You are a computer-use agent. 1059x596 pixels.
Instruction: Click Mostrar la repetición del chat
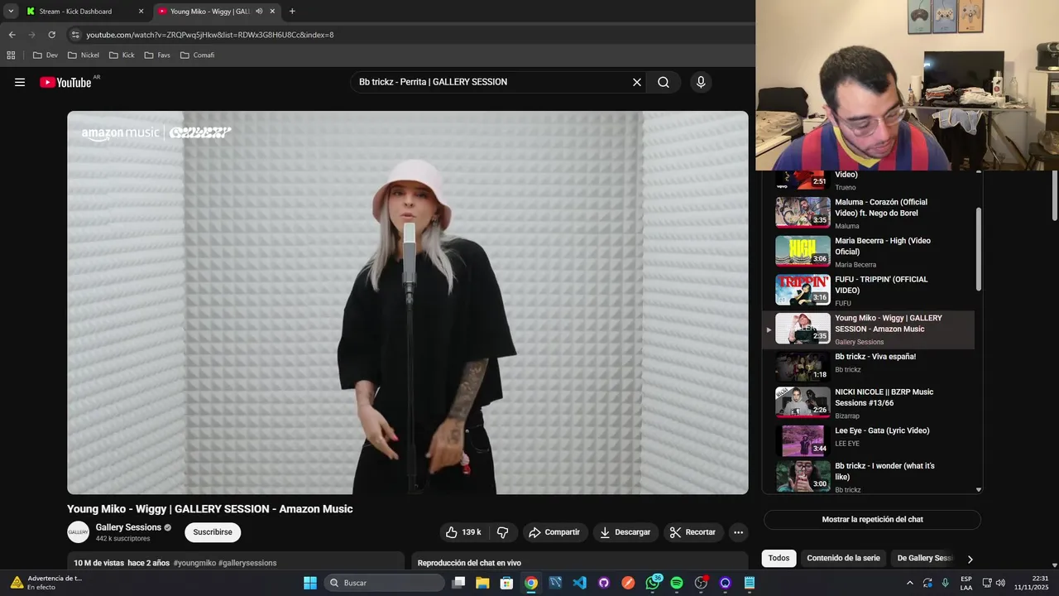coord(872,520)
